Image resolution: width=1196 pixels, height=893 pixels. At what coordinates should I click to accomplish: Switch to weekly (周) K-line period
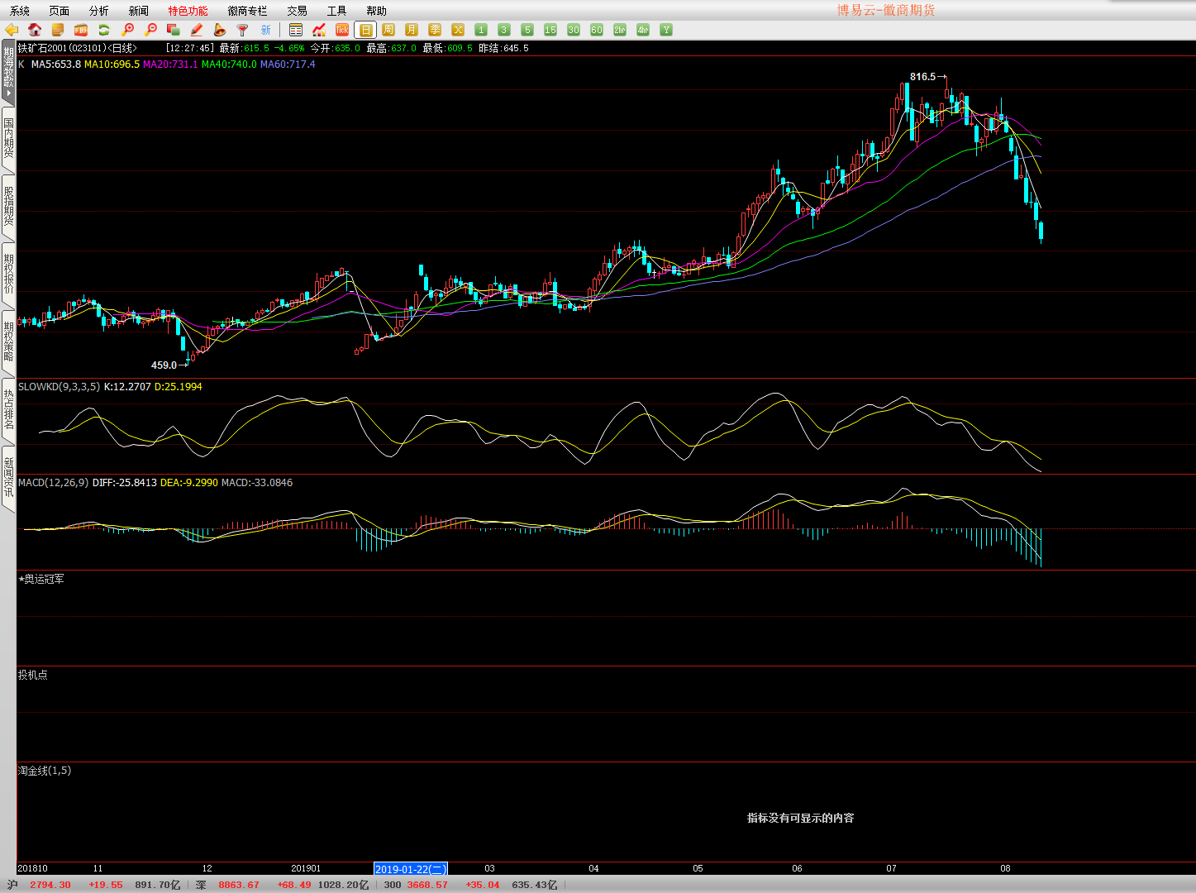(x=388, y=30)
